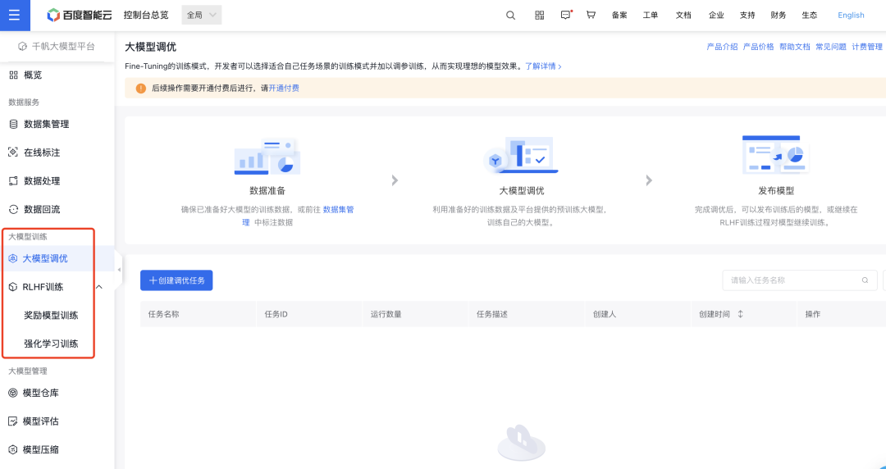Collapse the RLHF训练 submenu
Viewport: 886px width, 469px height.
(99, 287)
